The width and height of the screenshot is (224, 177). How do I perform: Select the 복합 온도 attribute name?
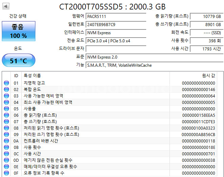(x=32, y=89)
